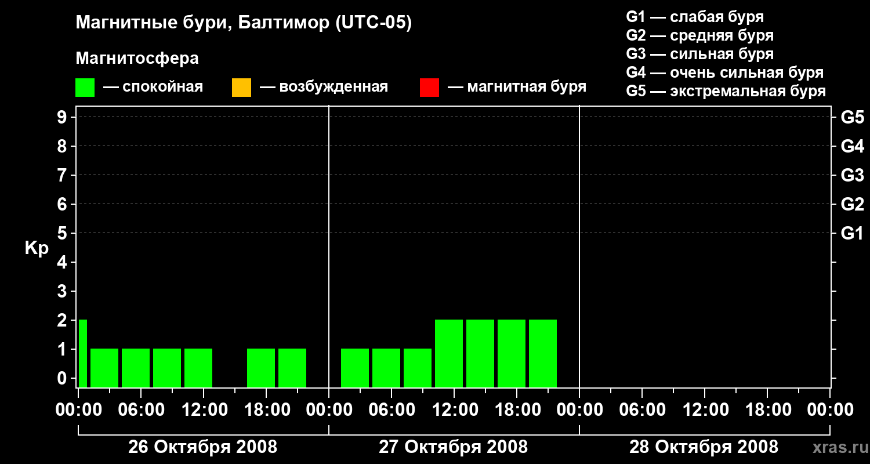Click the last Kp 2 bar on 27 October

543,353
